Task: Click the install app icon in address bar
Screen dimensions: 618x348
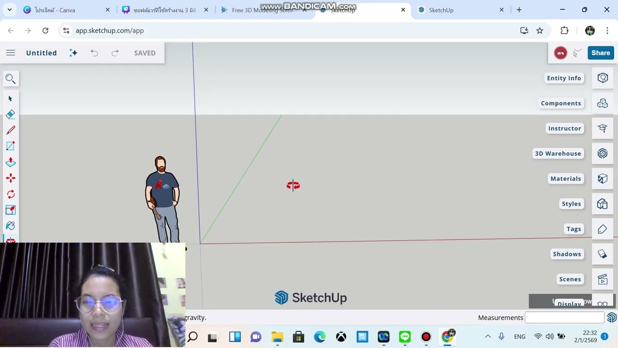Action: (x=524, y=30)
